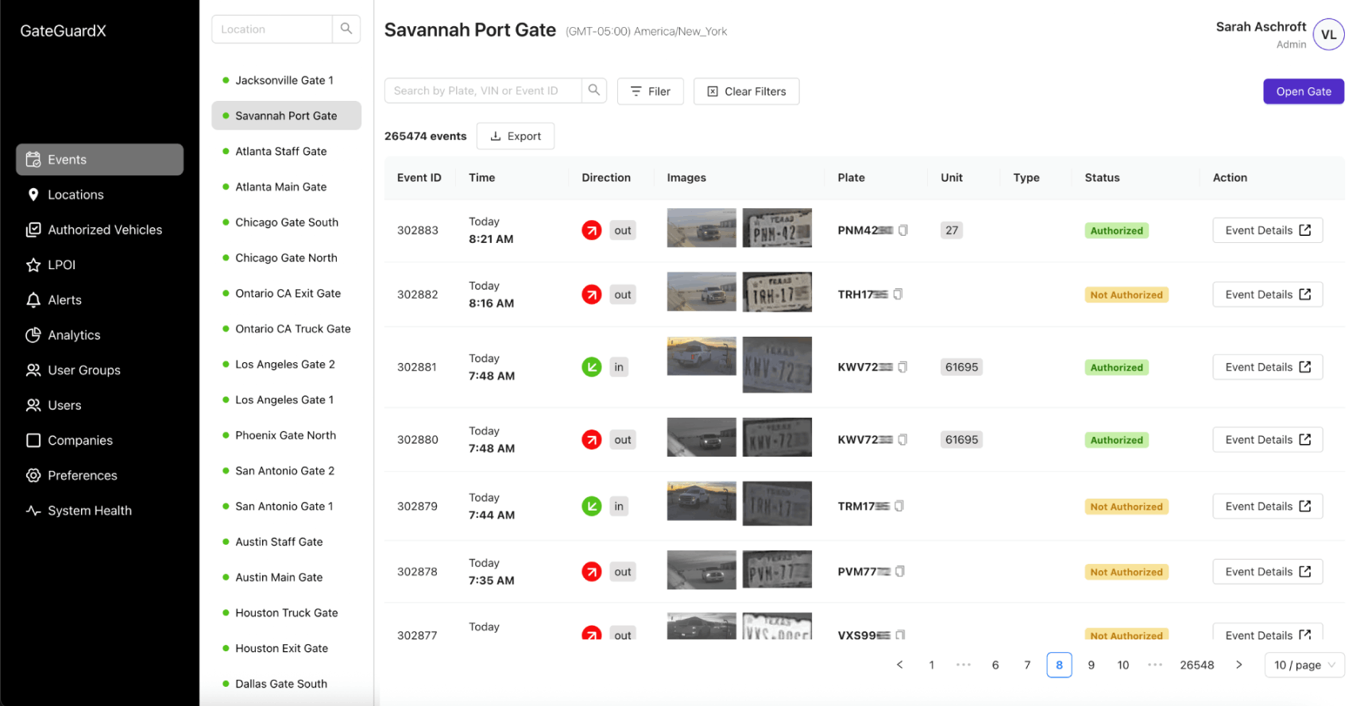Viewport: 1364px width, 706px height.
Task: Focus the Plate, VIN or Event ID search
Action: [483, 91]
